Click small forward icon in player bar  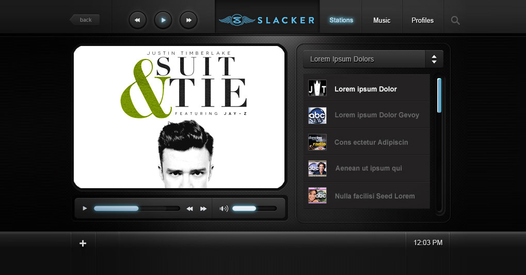203,209
